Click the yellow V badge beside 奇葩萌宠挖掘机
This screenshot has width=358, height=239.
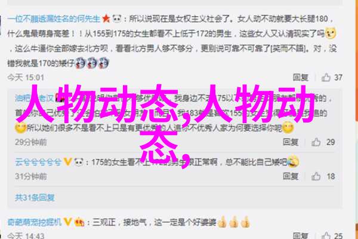[68, 222]
